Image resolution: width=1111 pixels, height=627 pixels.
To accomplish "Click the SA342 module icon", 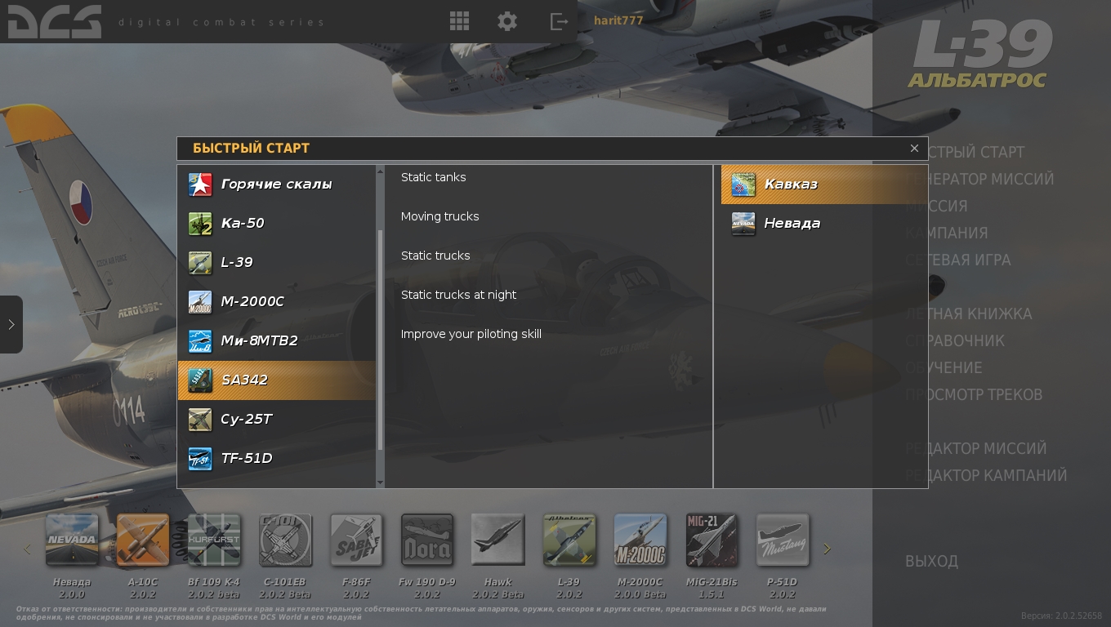I will [200, 380].
